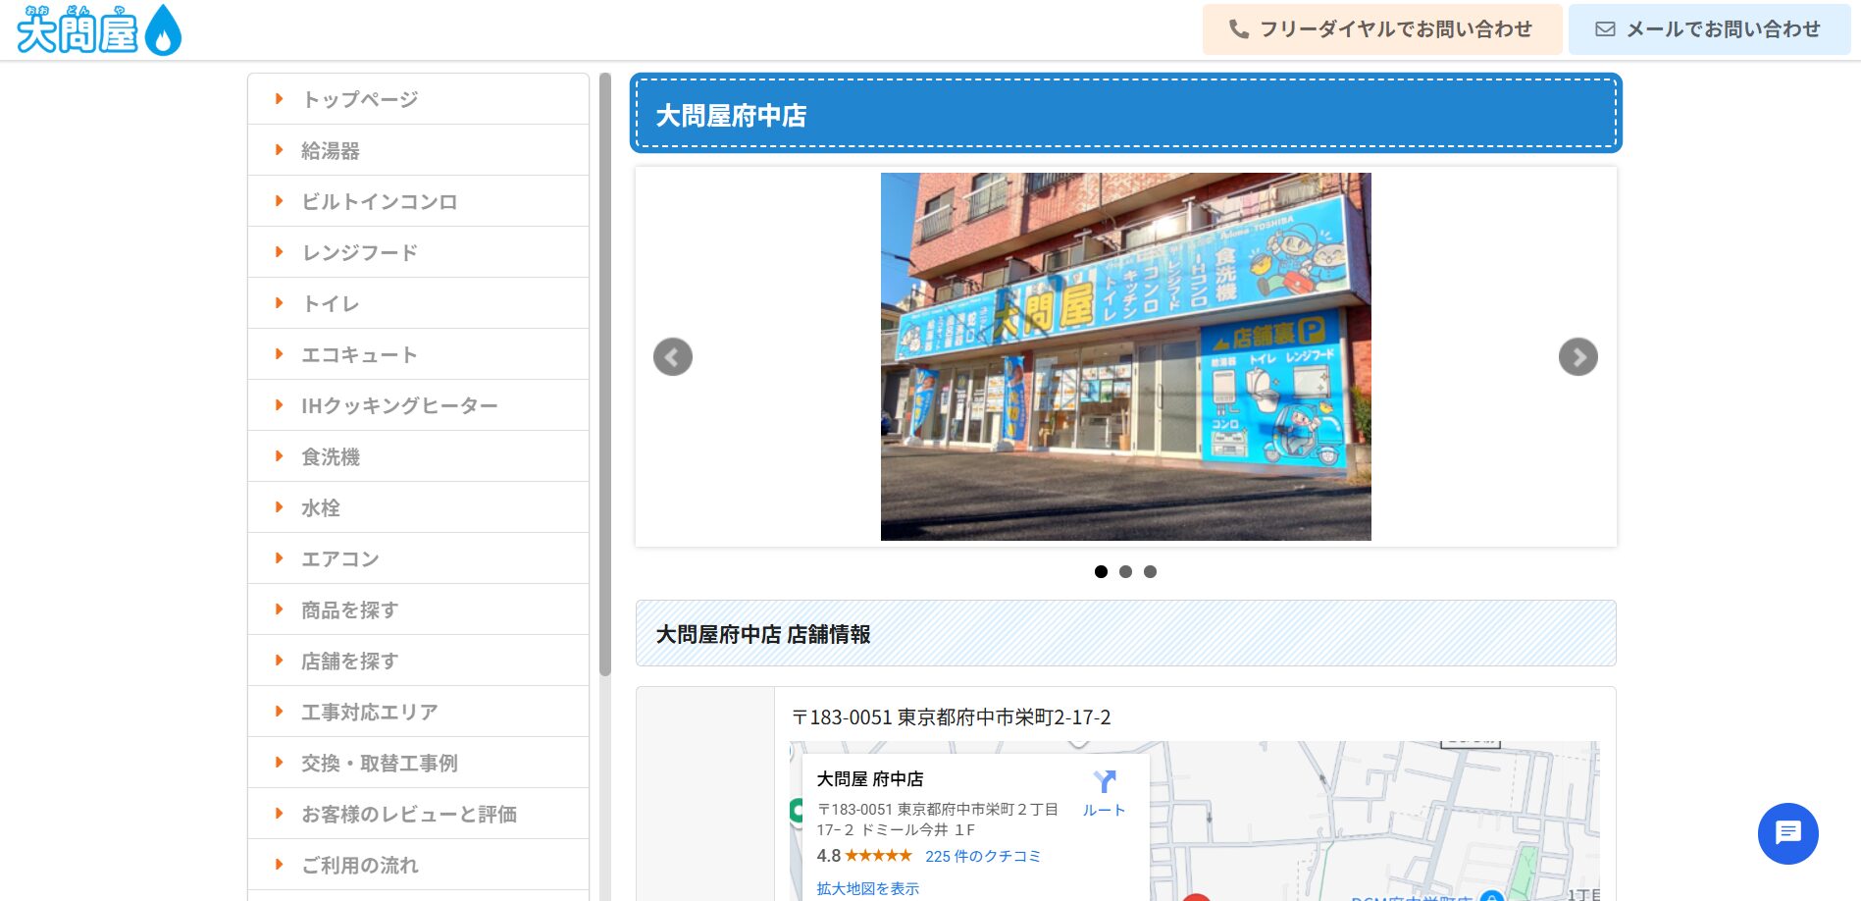The width and height of the screenshot is (1861, 901).
Task: Click the 拡大地図を表示 link
Action: pos(867,888)
